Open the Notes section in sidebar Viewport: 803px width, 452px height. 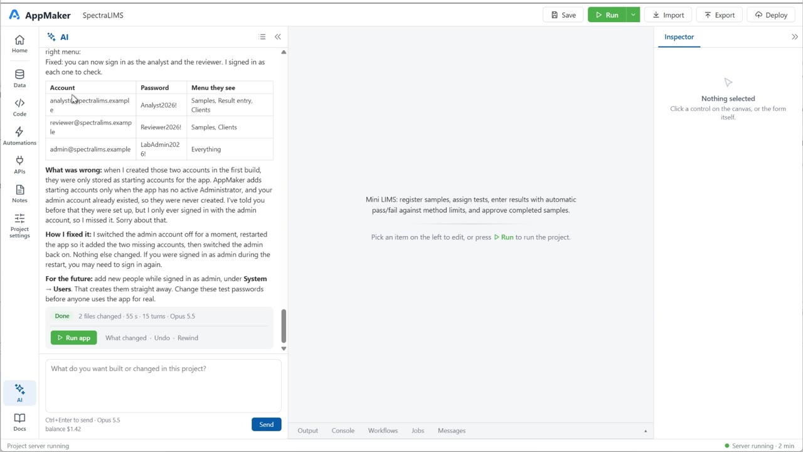(x=19, y=194)
